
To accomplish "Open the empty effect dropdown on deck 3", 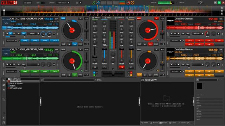I will 33,64.
